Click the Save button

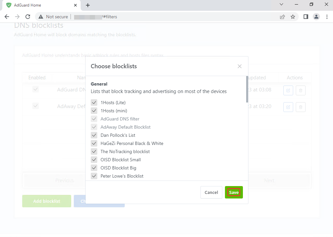click(x=234, y=192)
